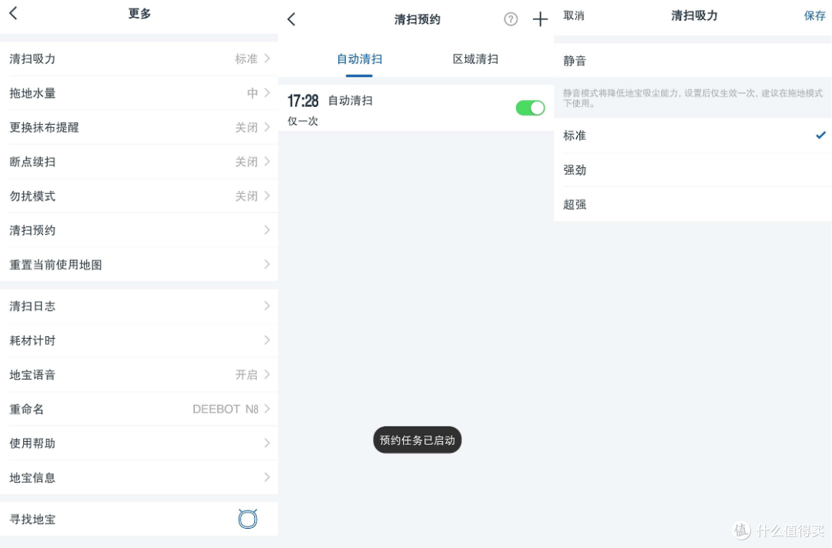Image resolution: width=832 pixels, height=548 pixels.
Task: Save suction setting with 保存
Action: pyautogui.click(x=814, y=16)
